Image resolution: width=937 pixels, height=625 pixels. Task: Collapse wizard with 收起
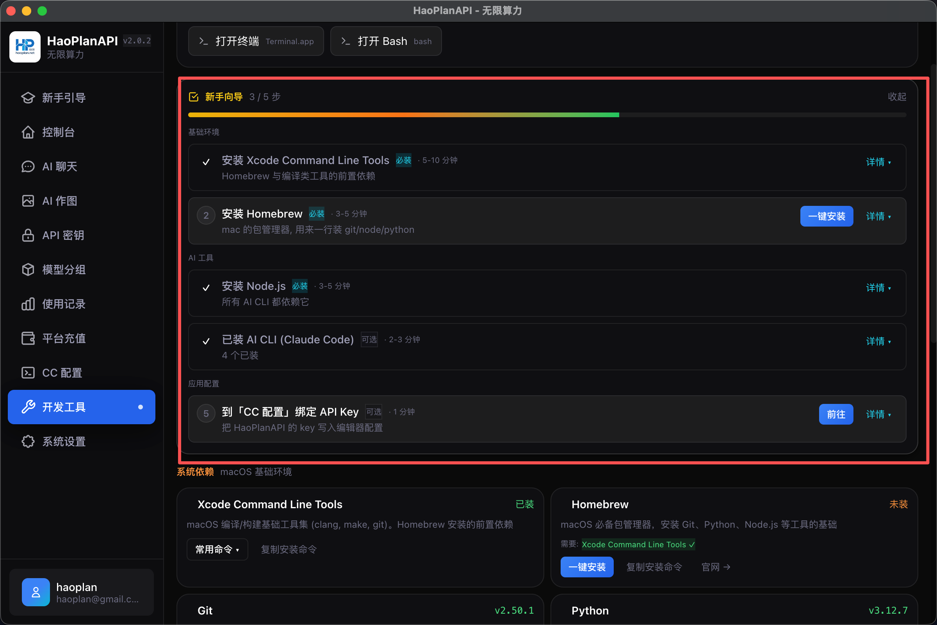(897, 97)
